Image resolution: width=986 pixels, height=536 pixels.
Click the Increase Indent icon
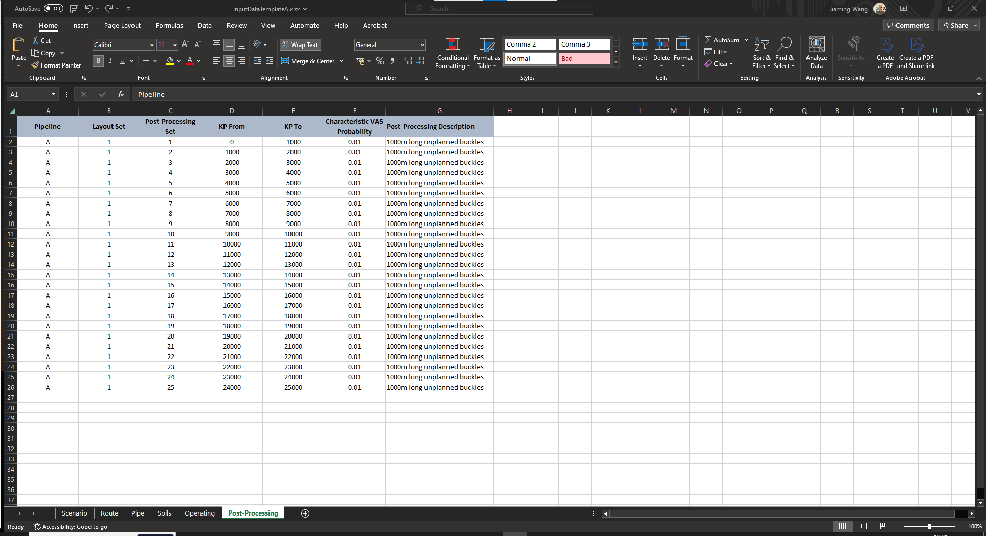coord(270,61)
